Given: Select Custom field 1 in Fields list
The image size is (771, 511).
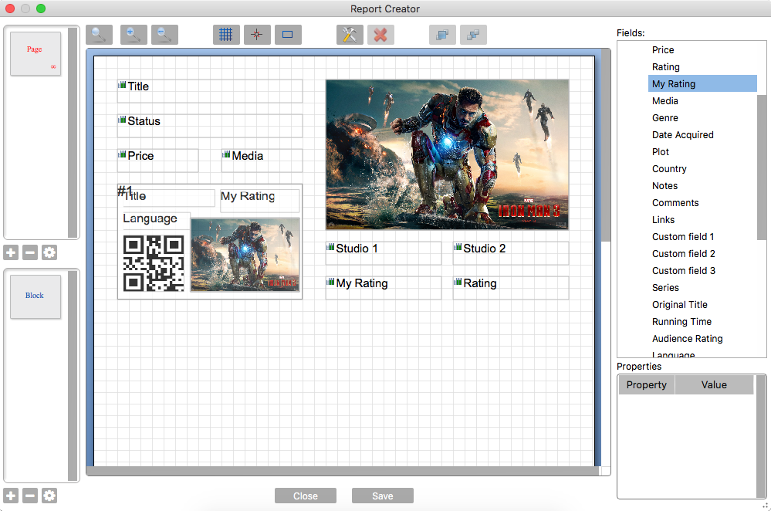Looking at the screenshot, I should (x=683, y=236).
